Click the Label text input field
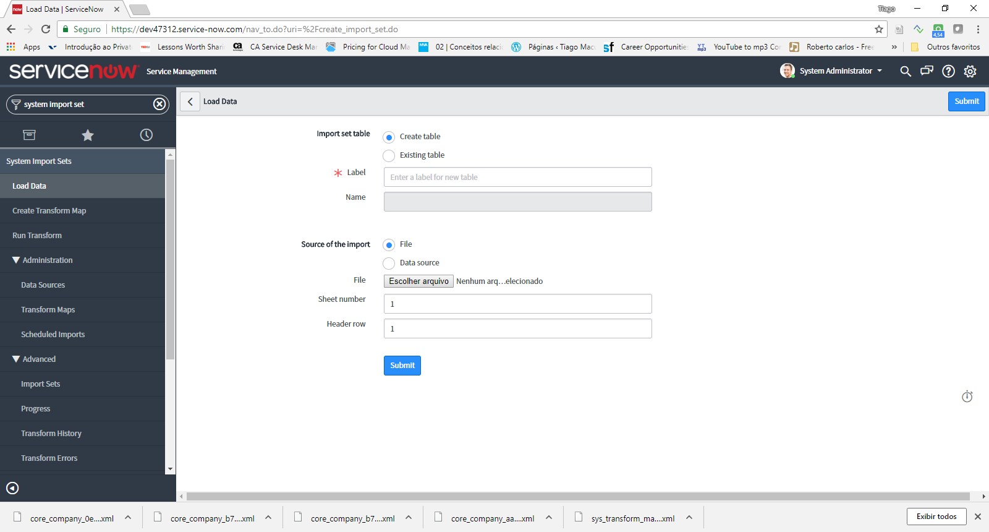 (x=517, y=177)
